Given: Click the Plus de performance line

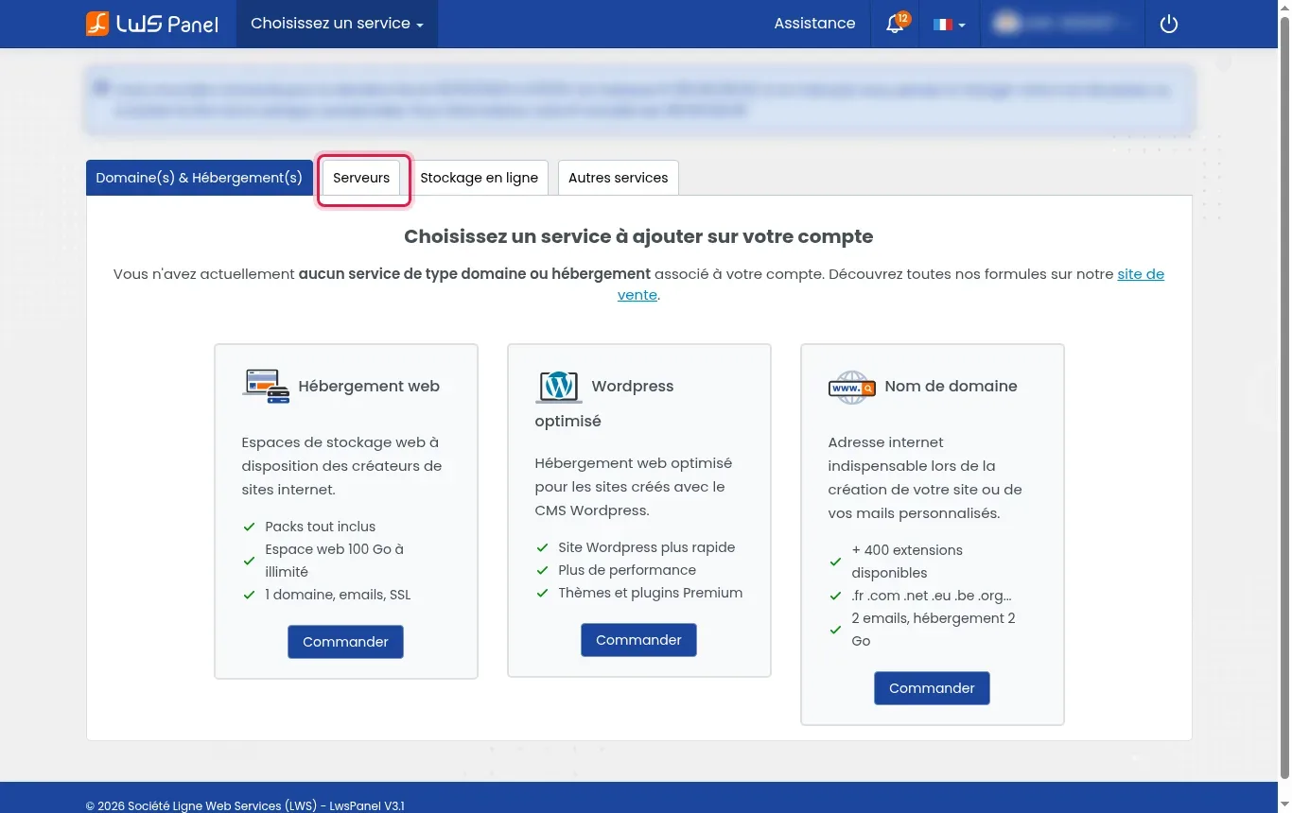Looking at the screenshot, I should (x=627, y=570).
